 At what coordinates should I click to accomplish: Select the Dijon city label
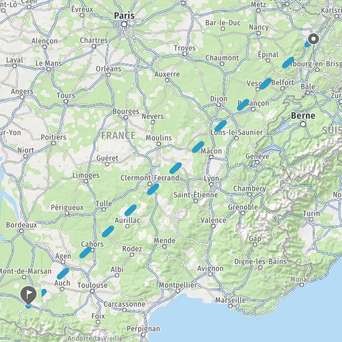(x=218, y=99)
